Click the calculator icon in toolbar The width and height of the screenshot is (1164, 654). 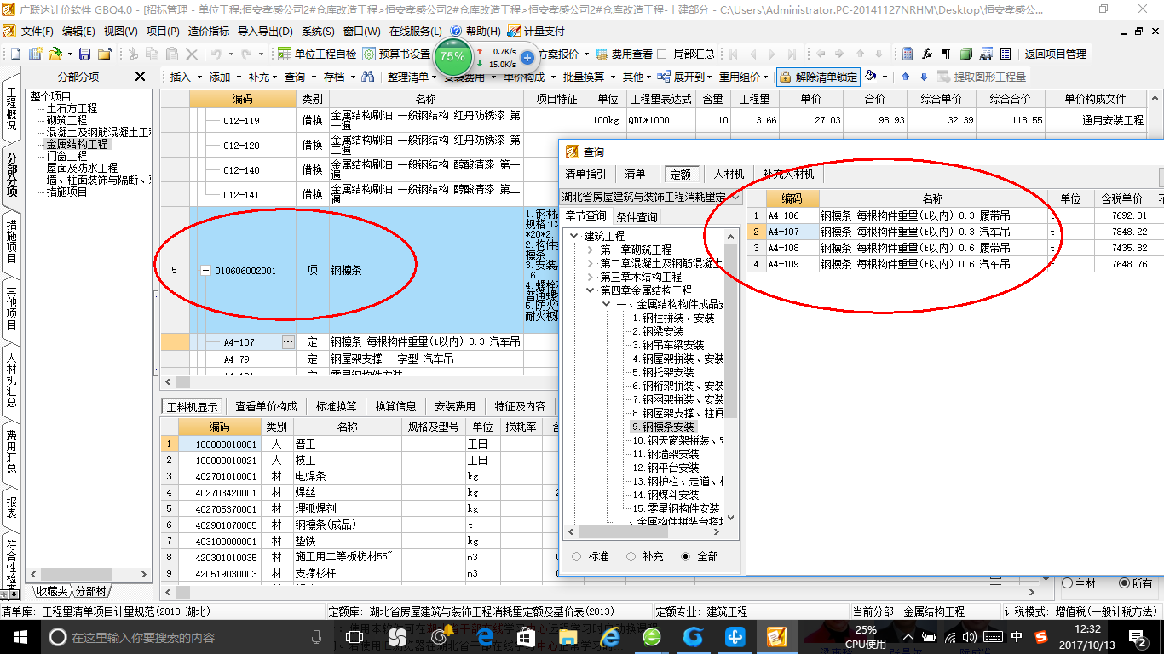pyautogui.click(x=908, y=54)
